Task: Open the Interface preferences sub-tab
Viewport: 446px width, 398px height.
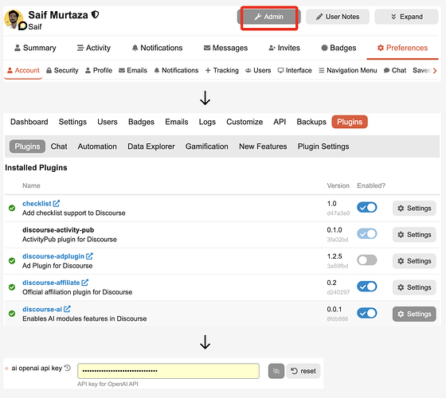Action: click(295, 70)
